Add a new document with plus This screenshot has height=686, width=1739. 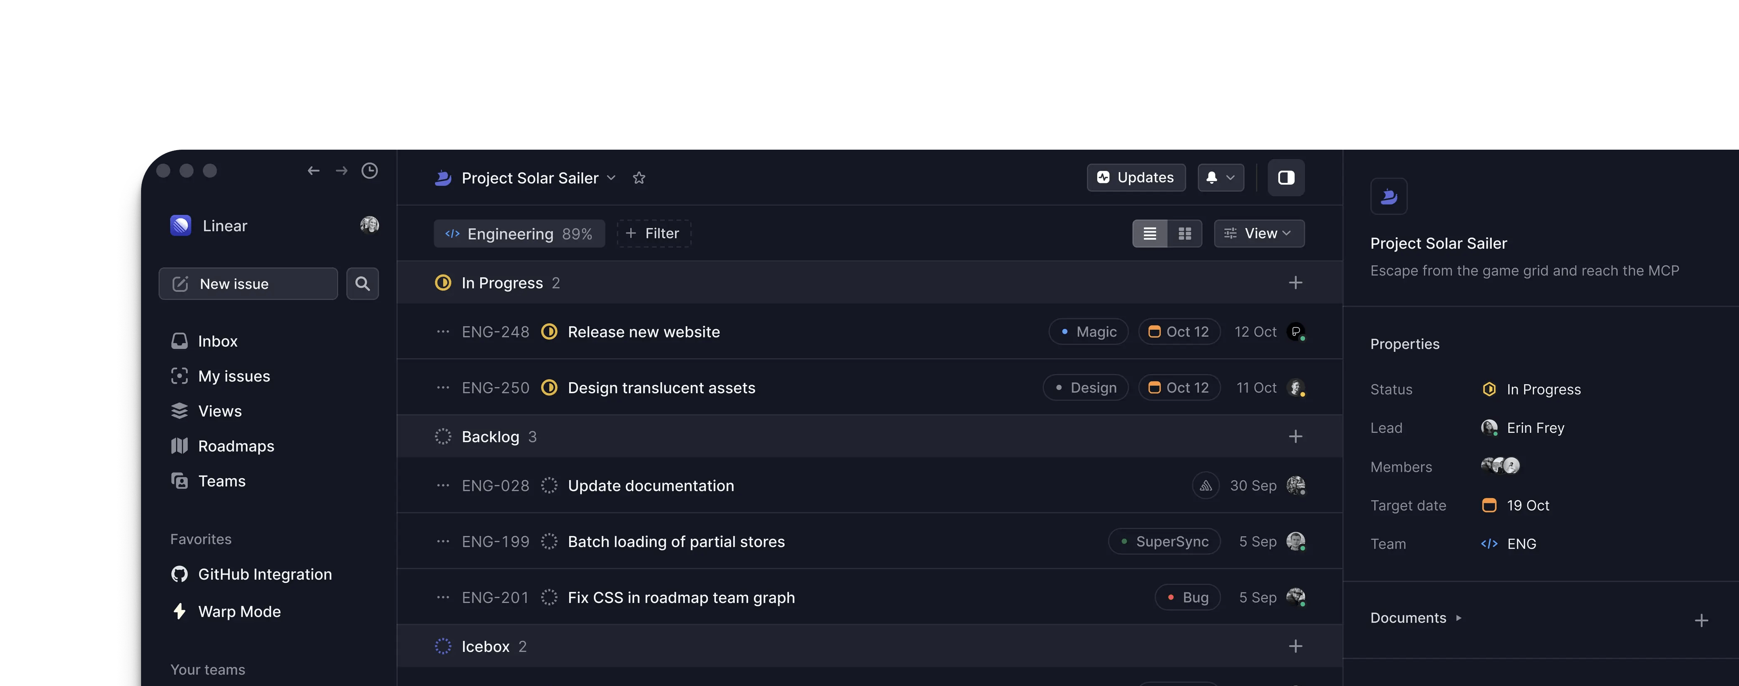point(1701,621)
